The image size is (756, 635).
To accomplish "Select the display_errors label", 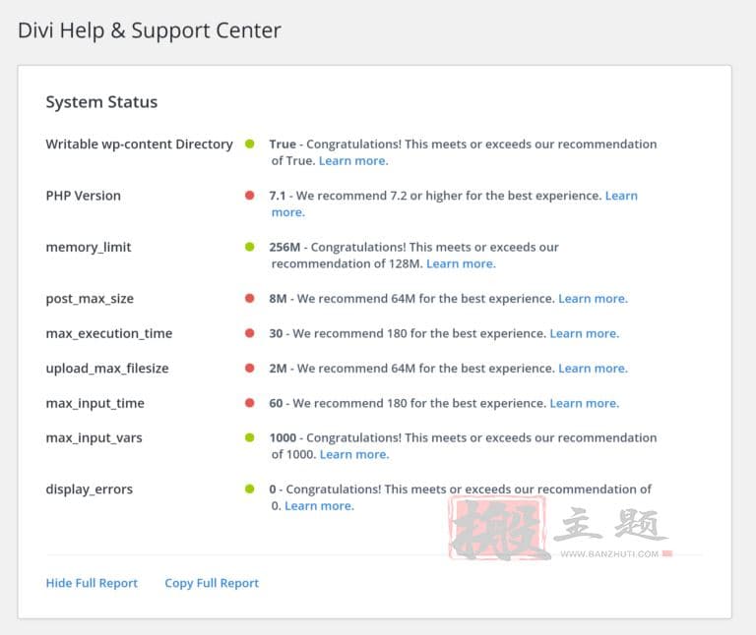I will coord(90,490).
